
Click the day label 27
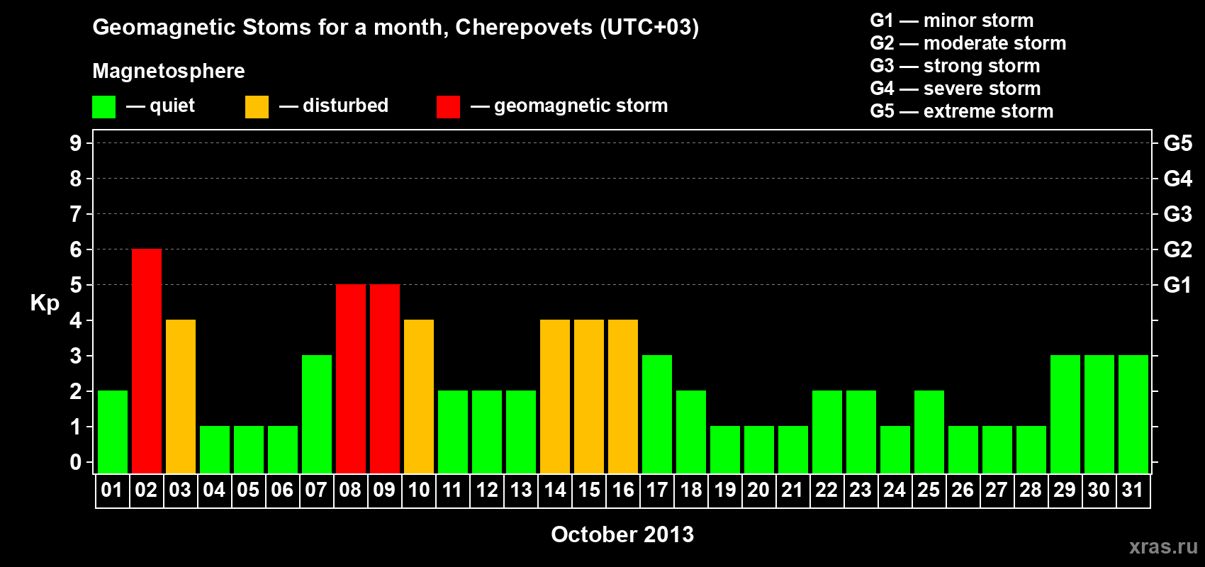997,490
